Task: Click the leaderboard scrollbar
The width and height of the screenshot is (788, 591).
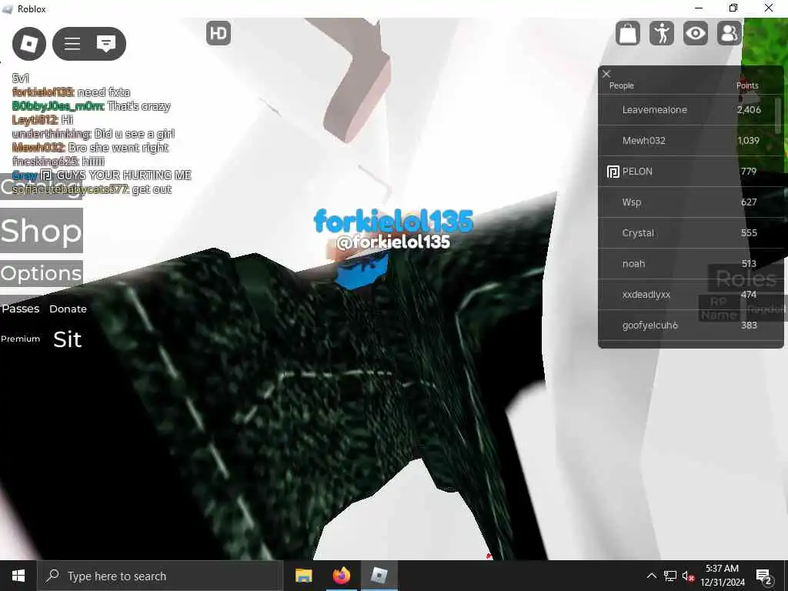Action: click(779, 115)
